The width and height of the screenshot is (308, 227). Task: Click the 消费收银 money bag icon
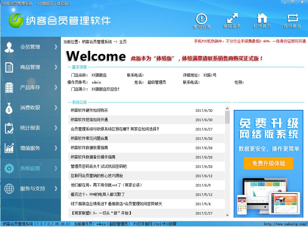click(x=9, y=108)
